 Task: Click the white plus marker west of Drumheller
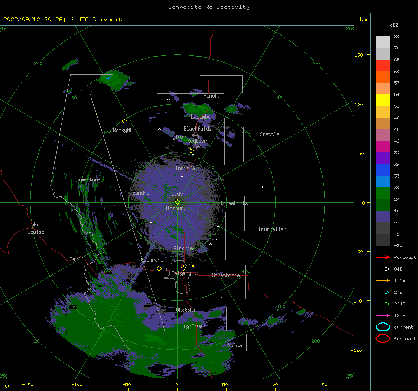click(x=262, y=187)
